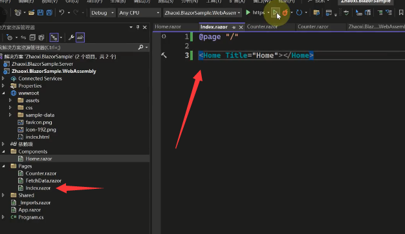Viewport: 405px width, 234px height.
Task: Open the Debug configuration dropdown
Action: (x=102, y=13)
